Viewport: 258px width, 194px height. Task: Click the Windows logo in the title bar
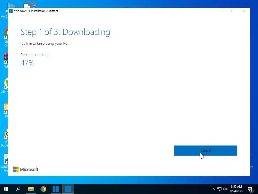pyautogui.click(x=11, y=11)
